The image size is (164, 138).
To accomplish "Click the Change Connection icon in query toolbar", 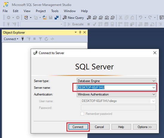I will pos(14,24).
